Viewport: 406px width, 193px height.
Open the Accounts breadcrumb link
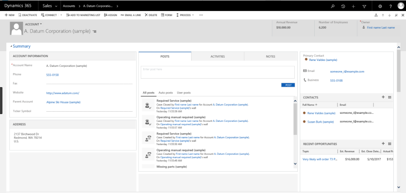(x=69, y=6)
